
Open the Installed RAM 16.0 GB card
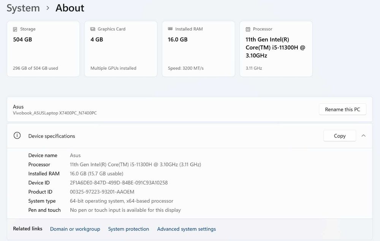point(198,49)
